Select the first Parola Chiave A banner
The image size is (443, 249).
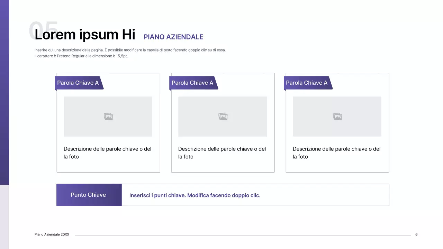click(78, 83)
